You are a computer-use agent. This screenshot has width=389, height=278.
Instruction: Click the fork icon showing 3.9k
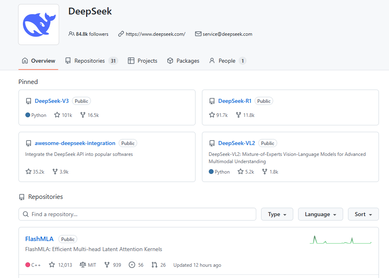55,172
